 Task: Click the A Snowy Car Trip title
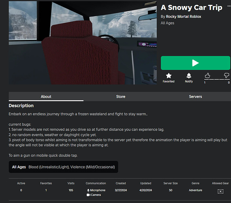191,8
